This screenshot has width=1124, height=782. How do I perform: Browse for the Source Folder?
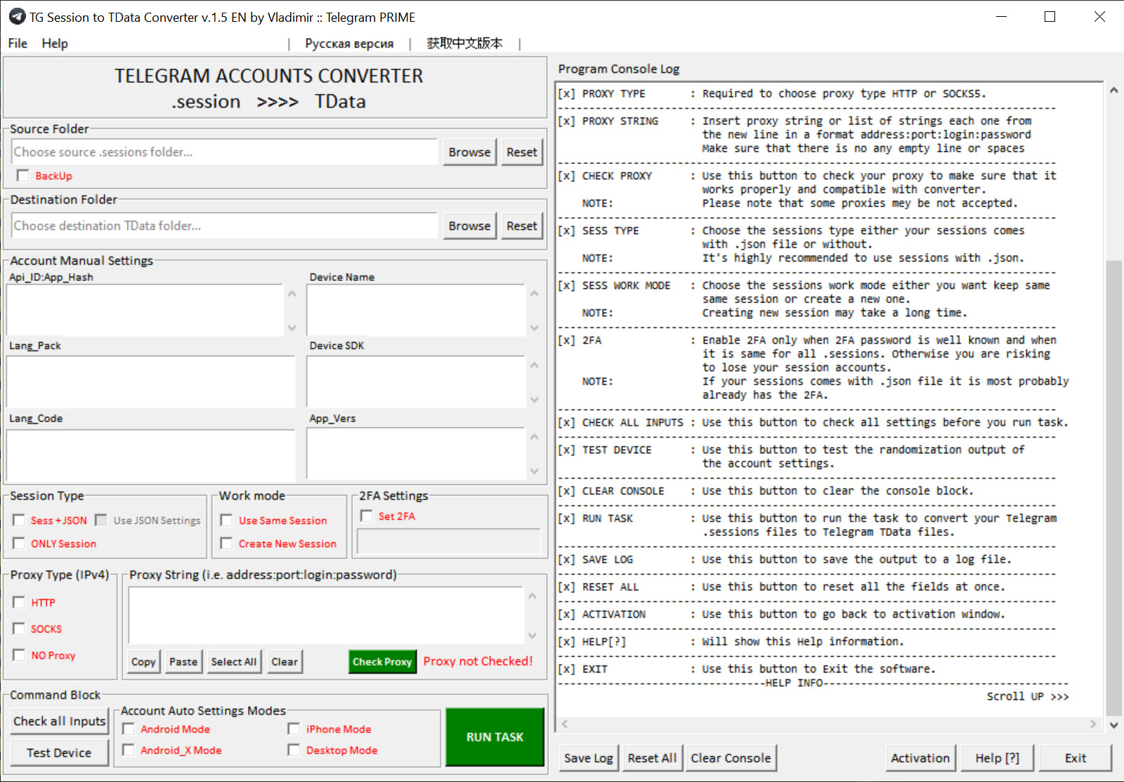coord(469,152)
